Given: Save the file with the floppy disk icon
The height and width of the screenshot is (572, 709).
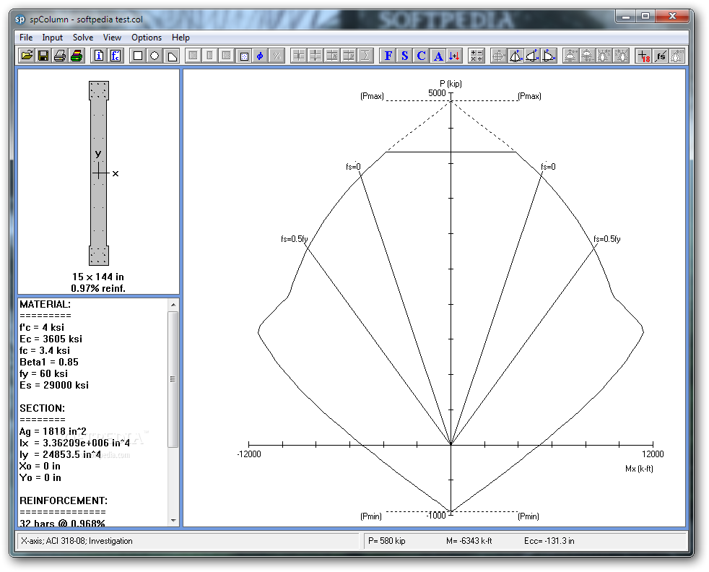Looking at the screenshot, I should tap(43, 56).
